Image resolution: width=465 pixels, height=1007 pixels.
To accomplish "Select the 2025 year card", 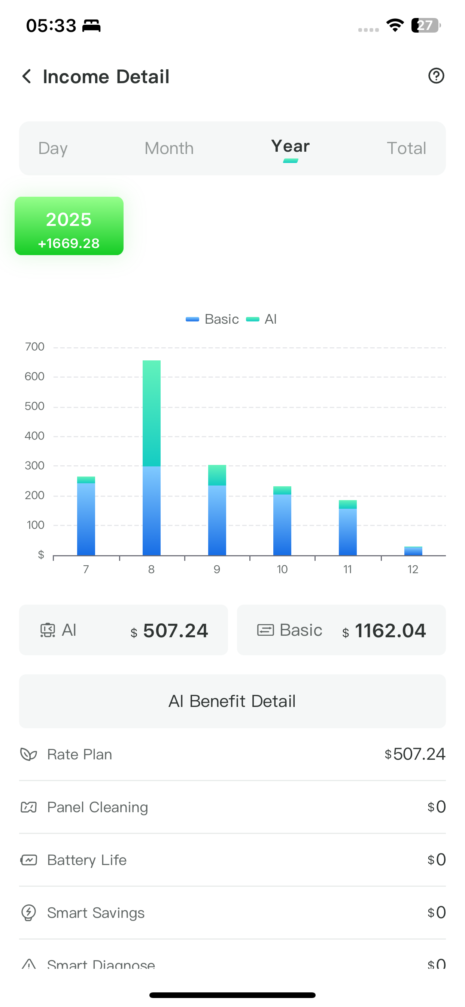I will [69, 226].
